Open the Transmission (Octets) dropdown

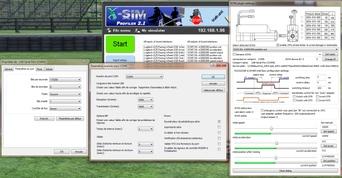[x=145, y=106]
